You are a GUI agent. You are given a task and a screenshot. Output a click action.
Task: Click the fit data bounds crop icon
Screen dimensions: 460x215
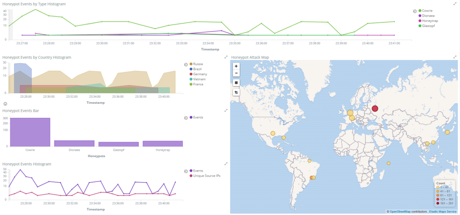click(236, 92)
